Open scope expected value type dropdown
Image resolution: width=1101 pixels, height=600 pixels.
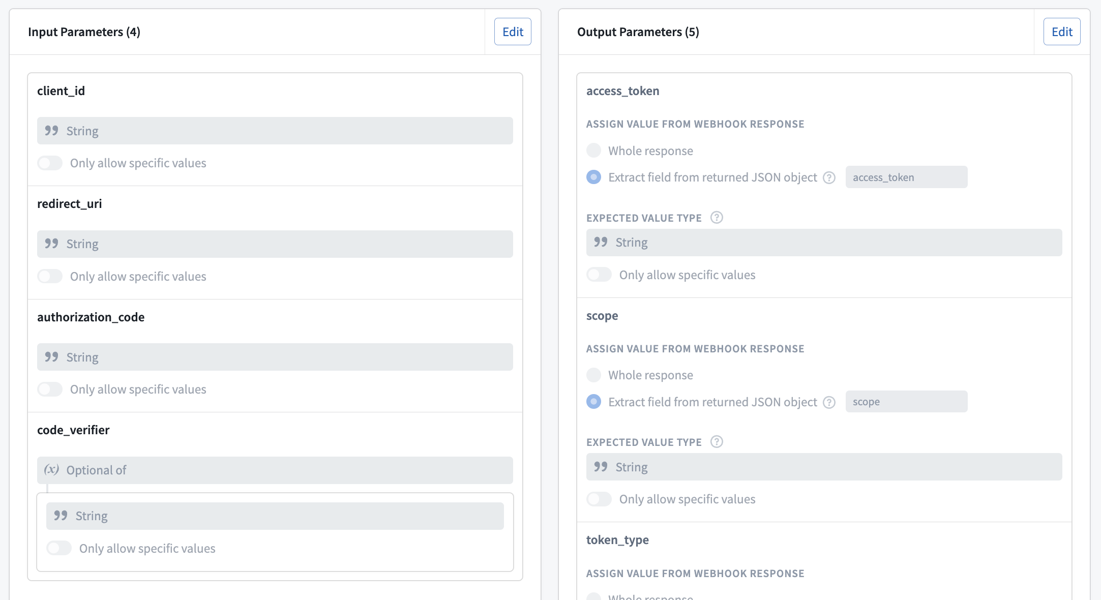[x=824, y=467]
